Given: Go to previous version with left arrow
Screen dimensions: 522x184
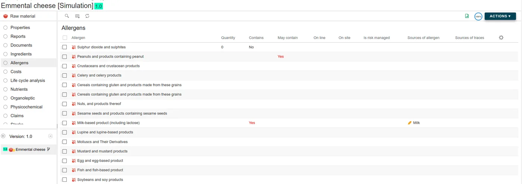Looking at the screenshot, I should coord(3,136).
